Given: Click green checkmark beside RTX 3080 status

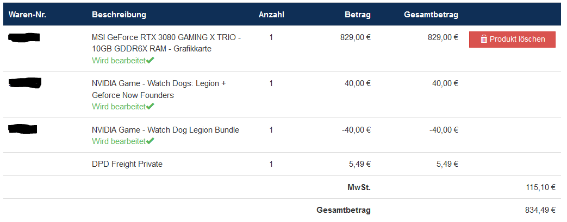Looking at the screenshot, I should point(150,60).
